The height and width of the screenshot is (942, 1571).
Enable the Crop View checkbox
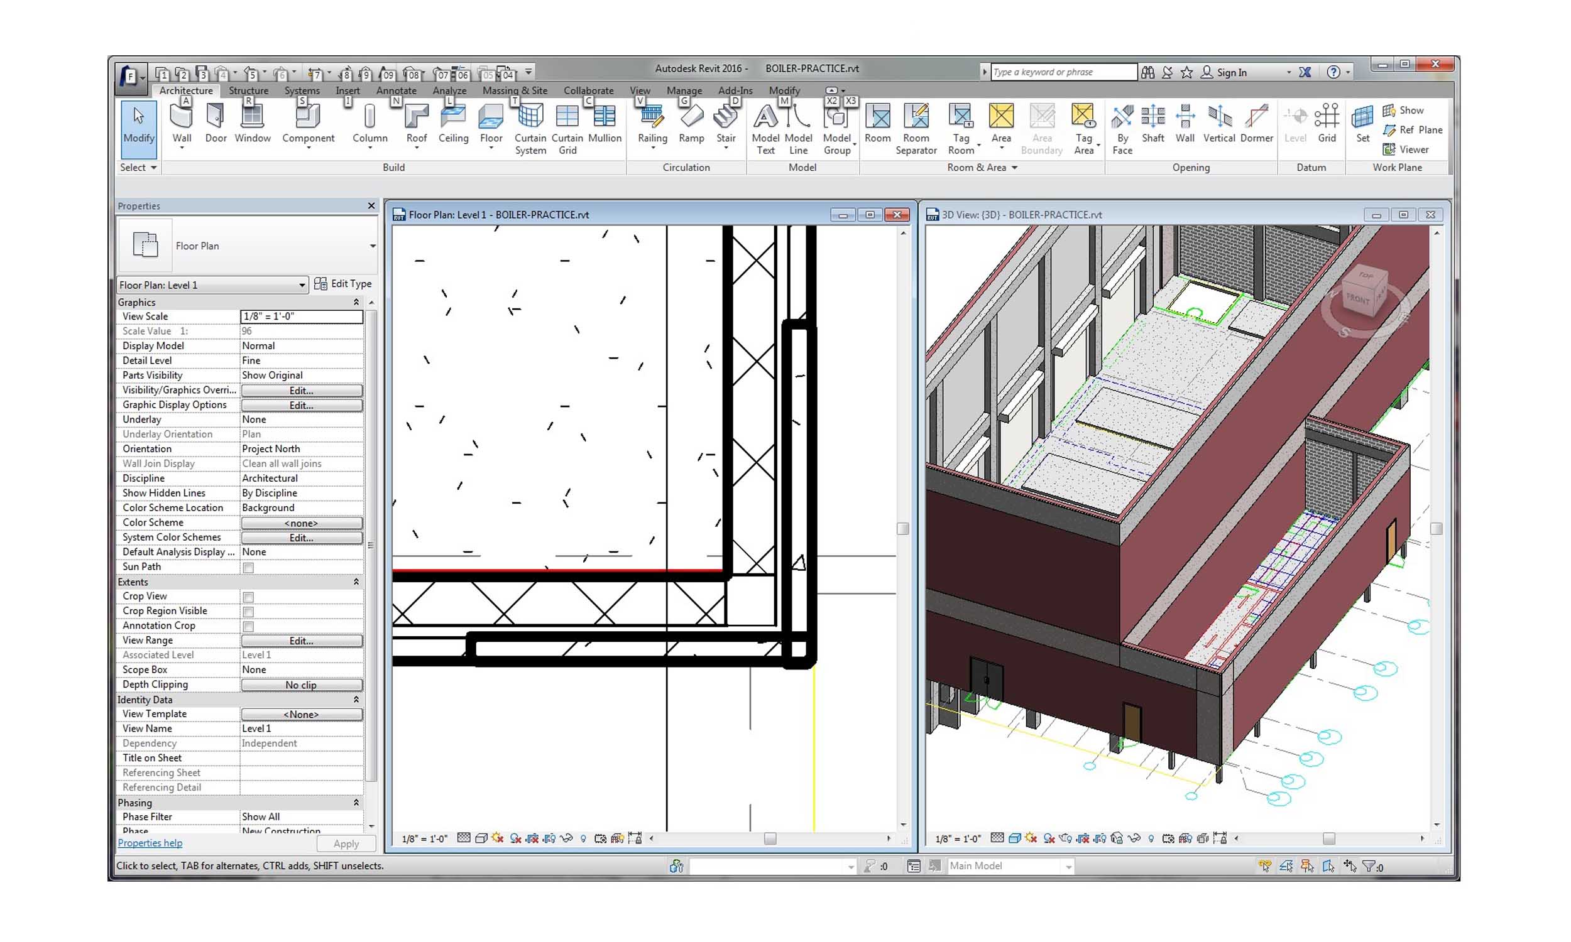tap(248, 597)
